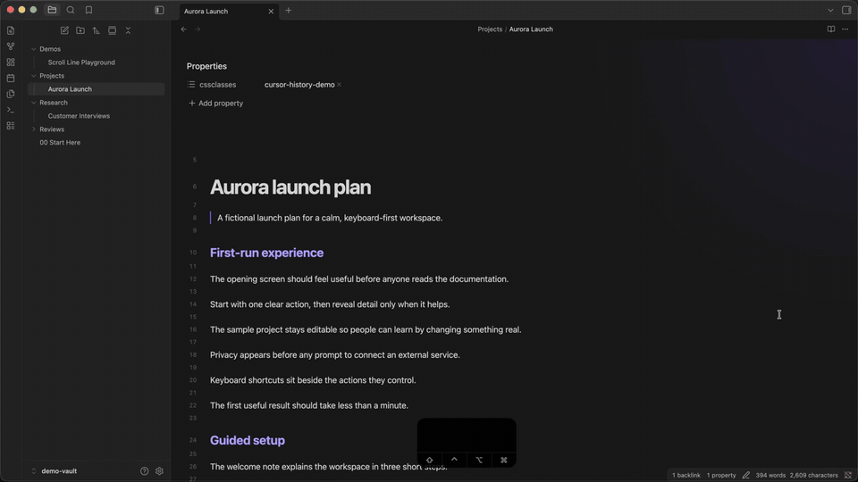Click the line about Privacy appears
Screen dimensions: 858x482
[x=335, y=355]
